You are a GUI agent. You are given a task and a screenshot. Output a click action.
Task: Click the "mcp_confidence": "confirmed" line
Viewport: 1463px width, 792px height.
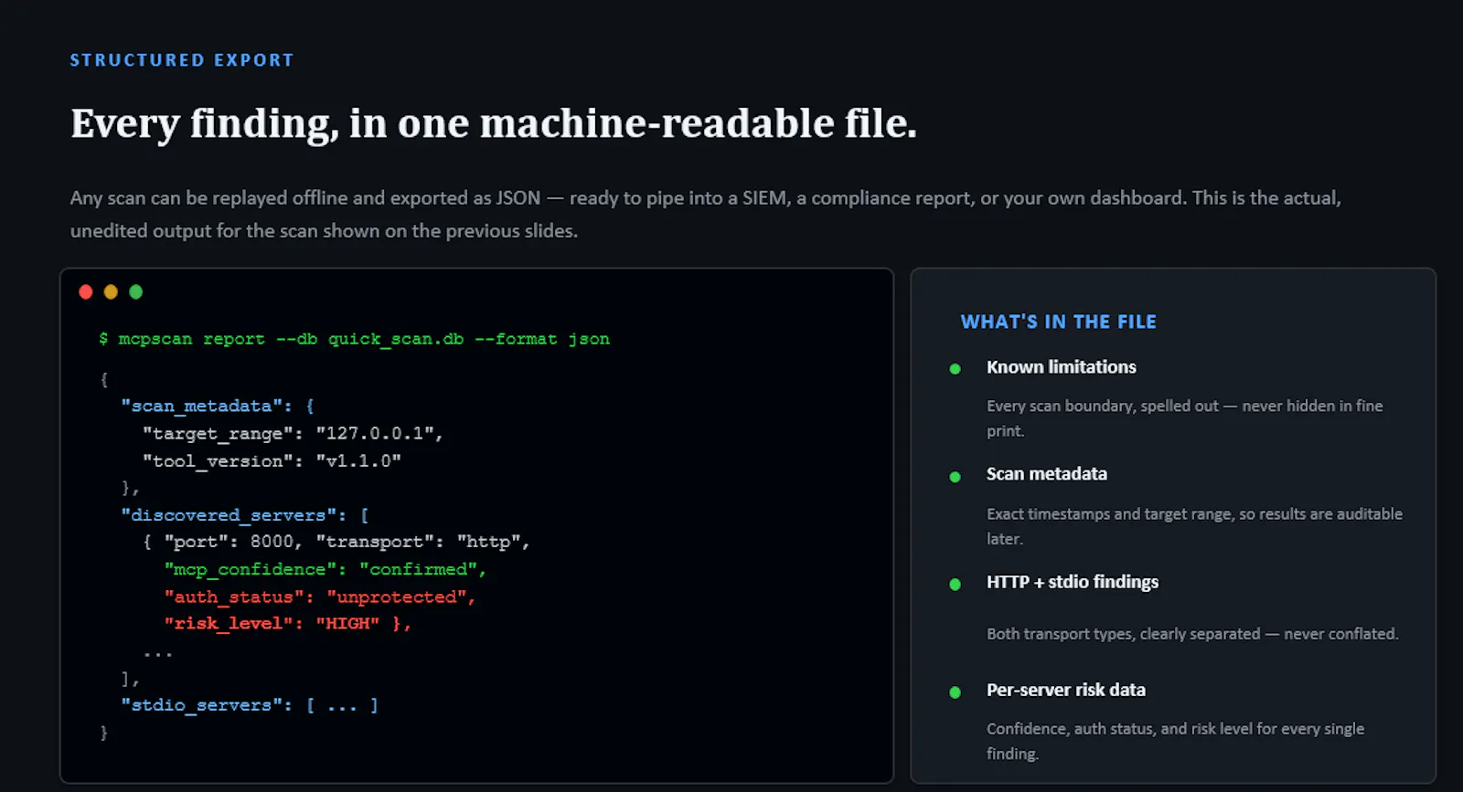point(326,569)
